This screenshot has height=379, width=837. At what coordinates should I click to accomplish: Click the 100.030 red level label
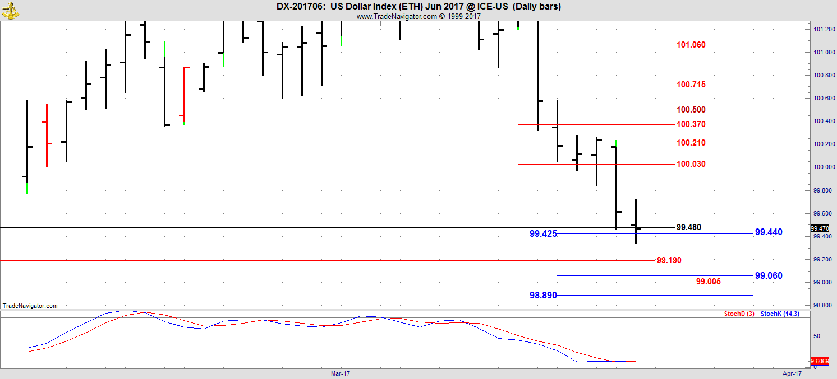click(691, 164)
